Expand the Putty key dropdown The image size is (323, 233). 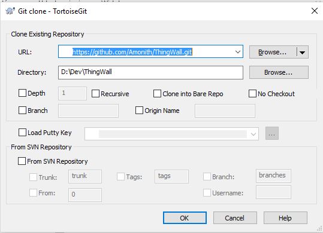(x=253, y=134)
